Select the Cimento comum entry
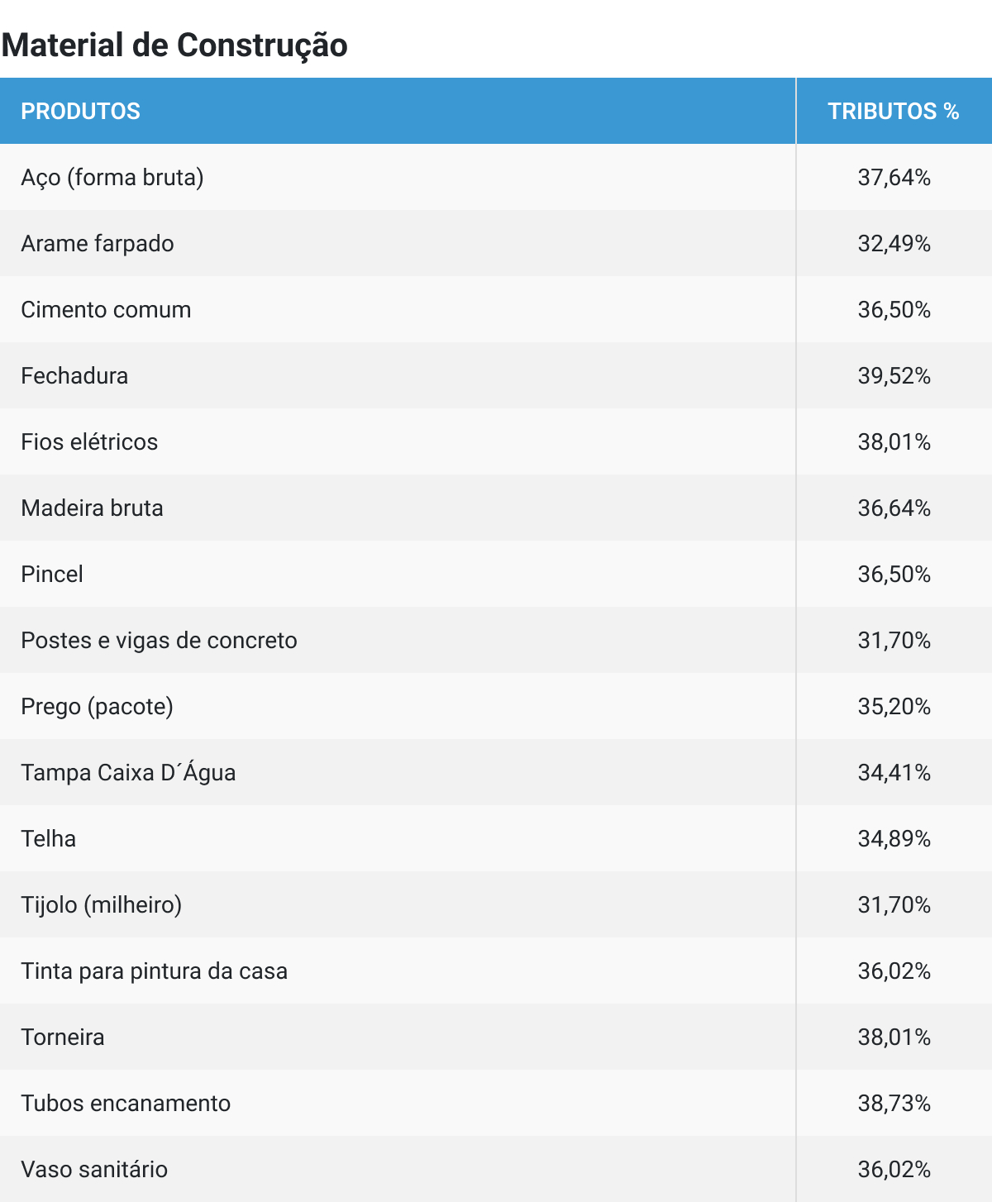The height and width of the screenshot is (1202, 992). [106, 310]
